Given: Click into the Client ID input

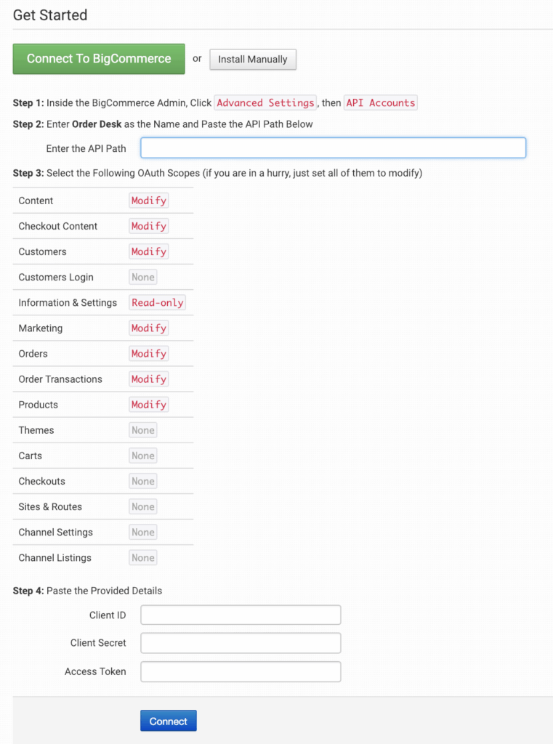Looking at the screenshot, I should (x=241, y=615).
